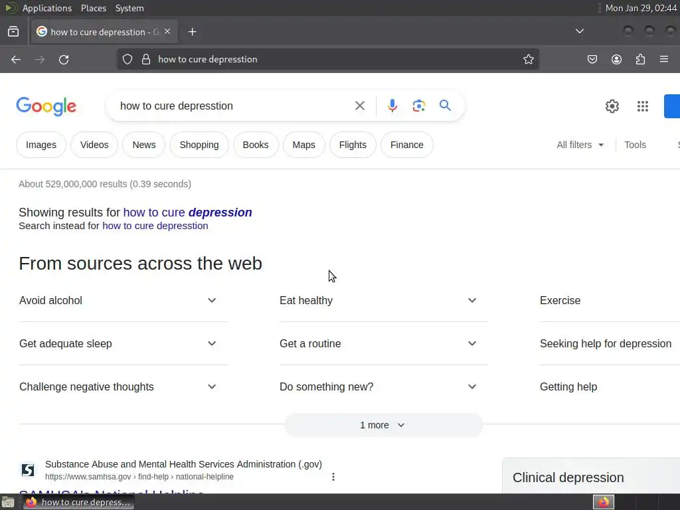Select the Firefox window in the taskbar

pyautogui.click(x=78, y=502)
